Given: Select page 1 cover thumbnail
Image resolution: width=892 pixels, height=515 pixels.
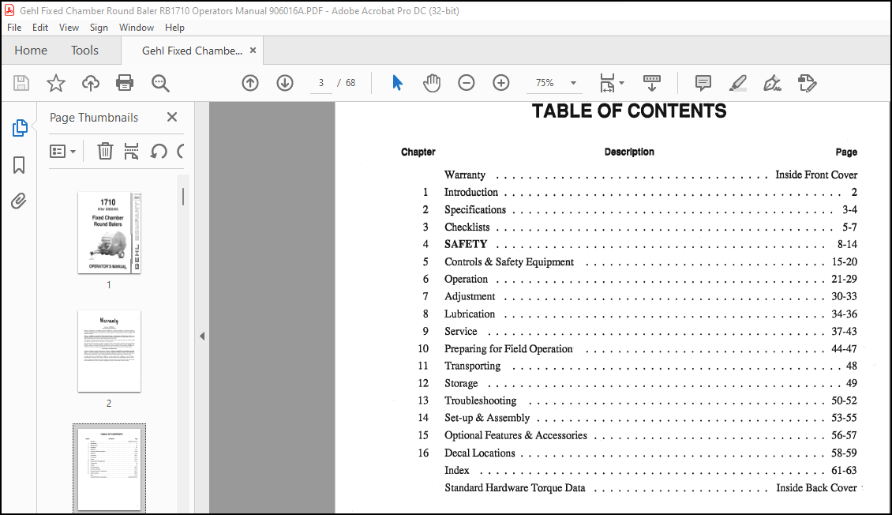Looking at the screenshot, I should tap(109, 233).
